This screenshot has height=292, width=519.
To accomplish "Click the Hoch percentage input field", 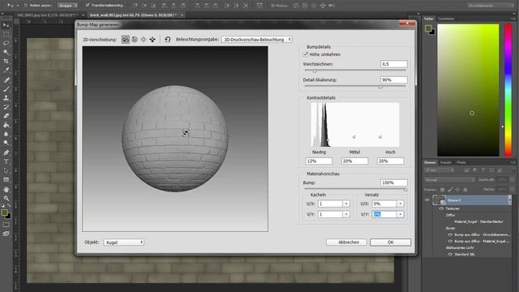I will point(391,161).
